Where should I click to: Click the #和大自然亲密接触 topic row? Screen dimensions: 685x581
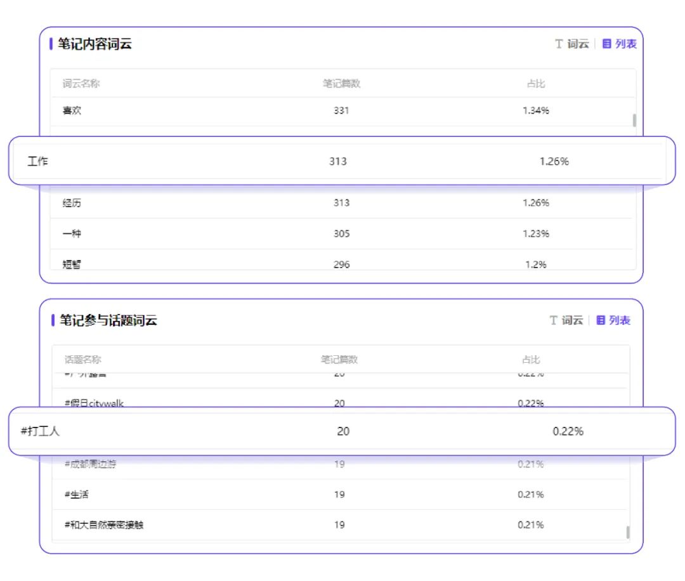tap(340, 525)
